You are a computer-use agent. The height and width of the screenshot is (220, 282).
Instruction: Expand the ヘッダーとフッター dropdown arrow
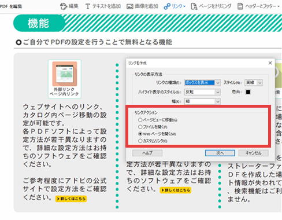click(279, 6)
